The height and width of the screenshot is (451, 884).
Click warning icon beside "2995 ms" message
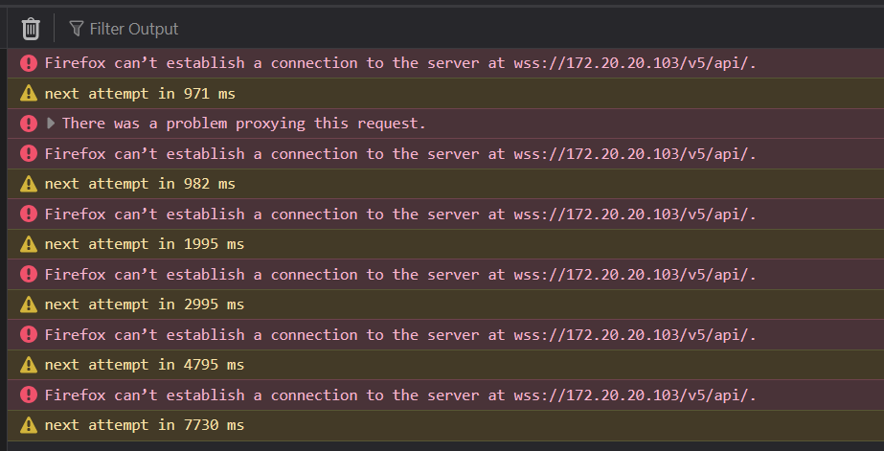click(28, 304)
